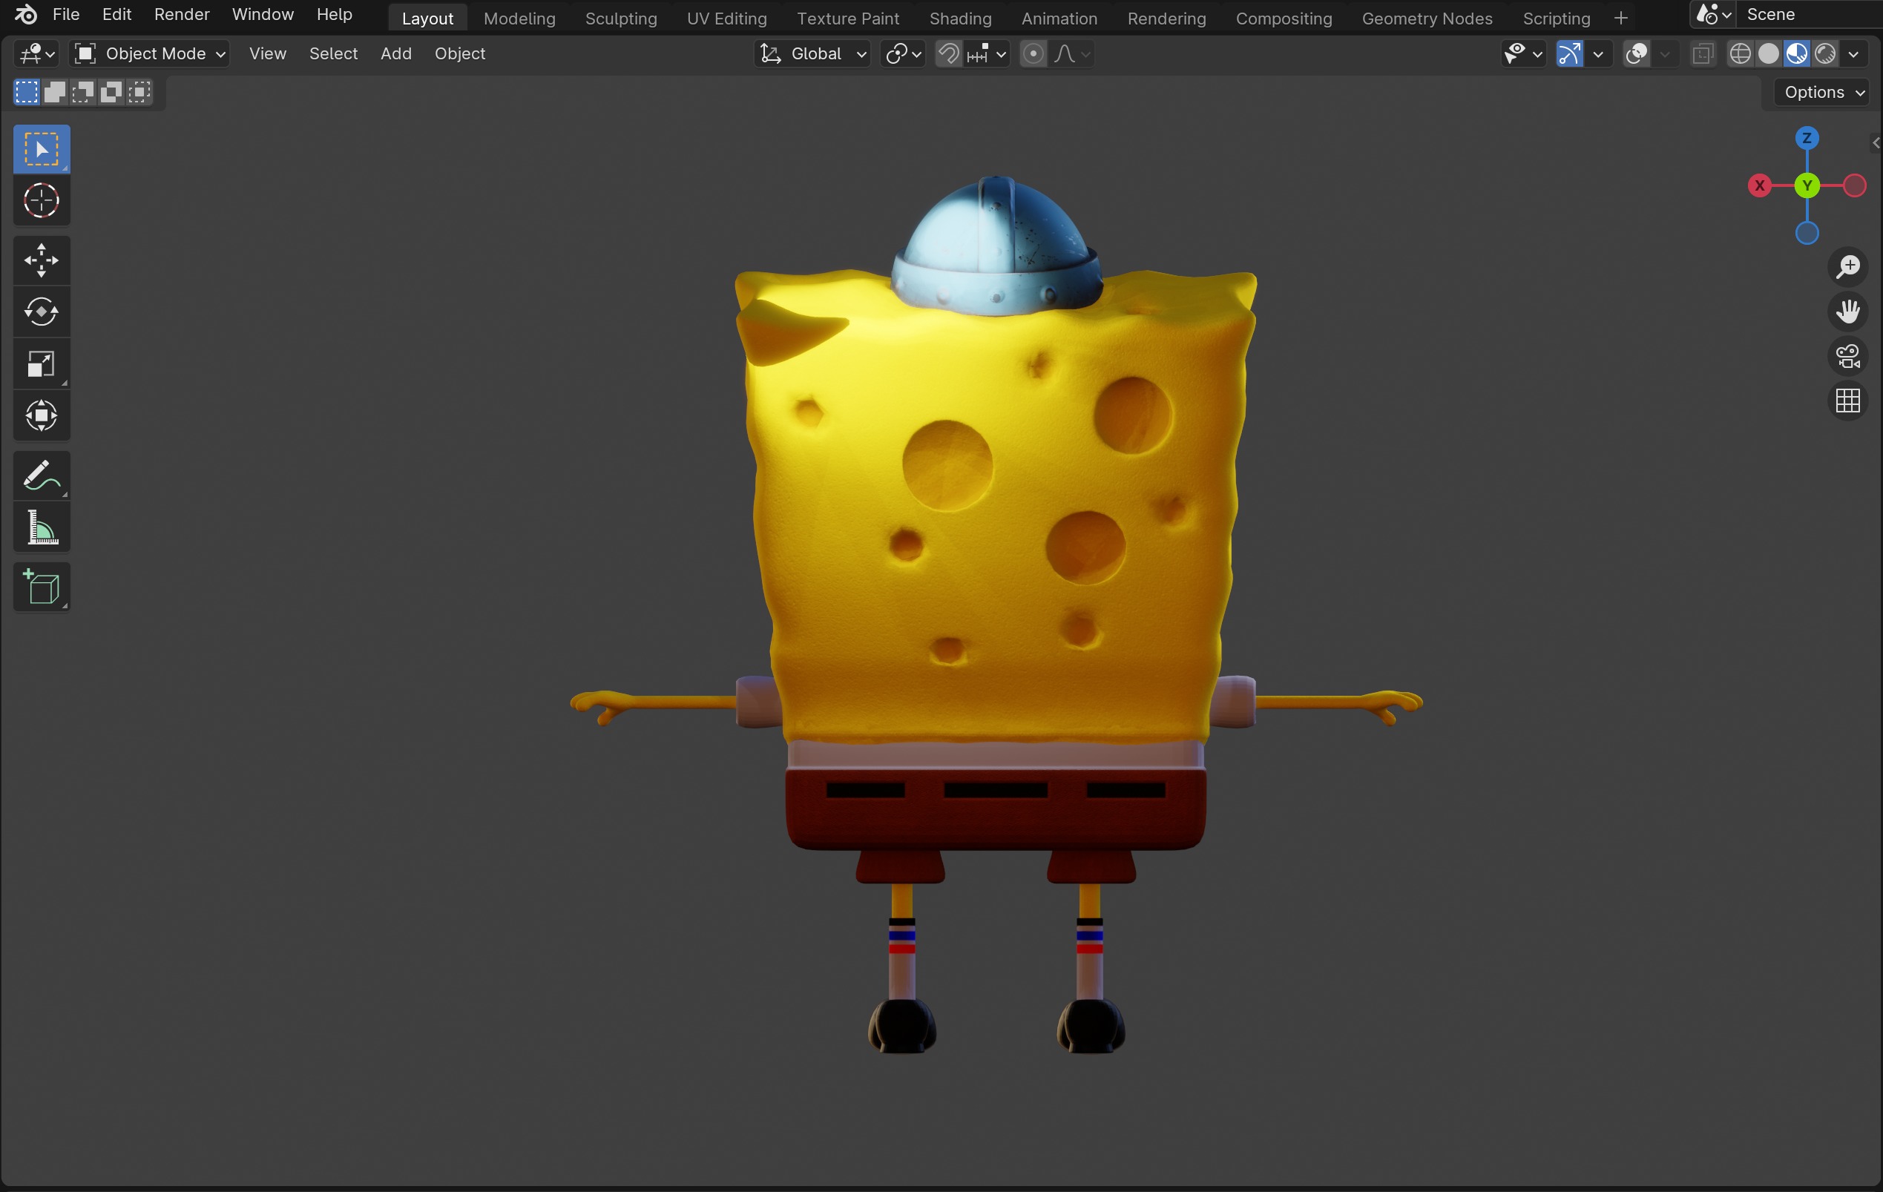Open the Options dropdown
Screen dimensions: 1883x1192
click(1822, 92)
